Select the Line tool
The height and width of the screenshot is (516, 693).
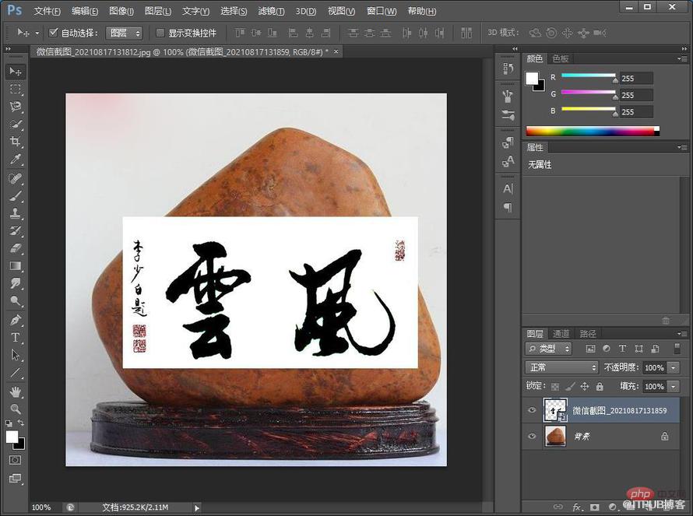16,373
